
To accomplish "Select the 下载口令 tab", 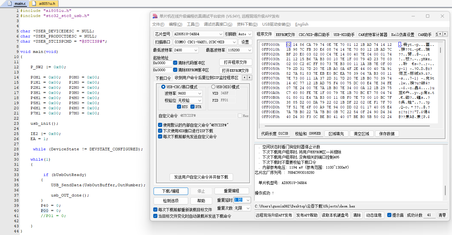I will click(163, 78).
